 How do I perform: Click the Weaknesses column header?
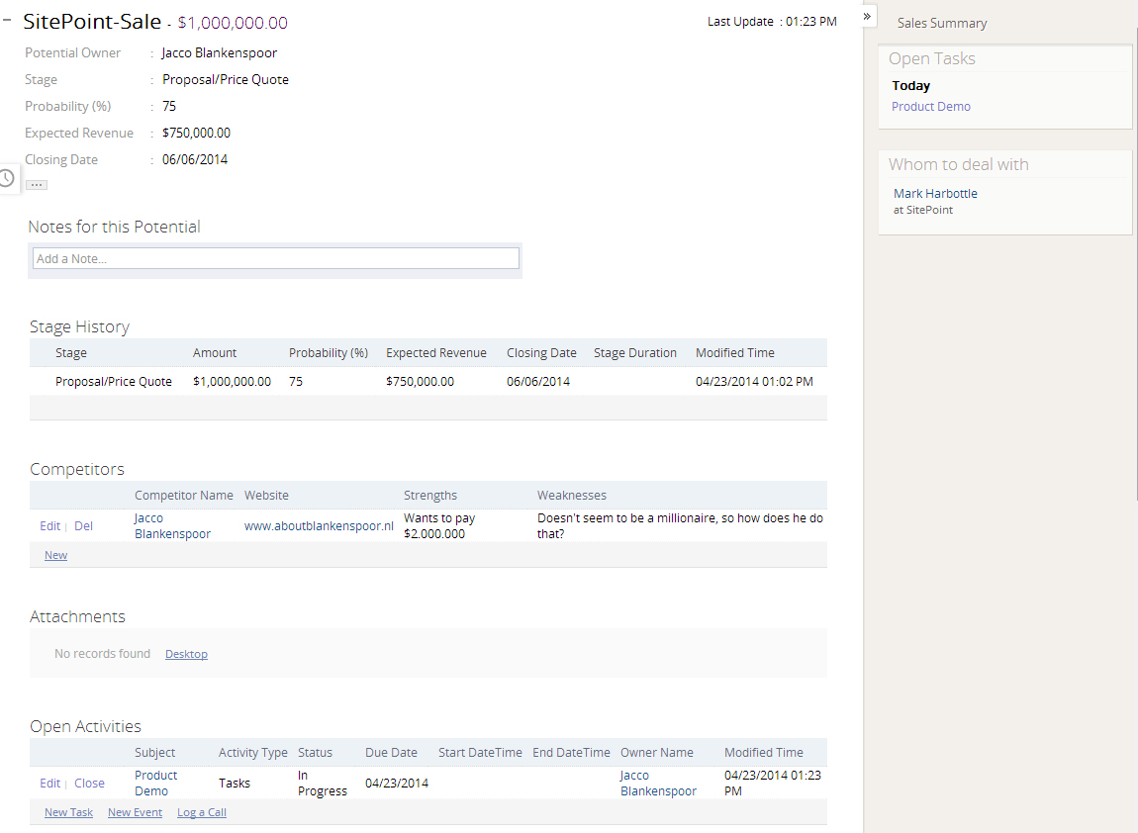571,495
